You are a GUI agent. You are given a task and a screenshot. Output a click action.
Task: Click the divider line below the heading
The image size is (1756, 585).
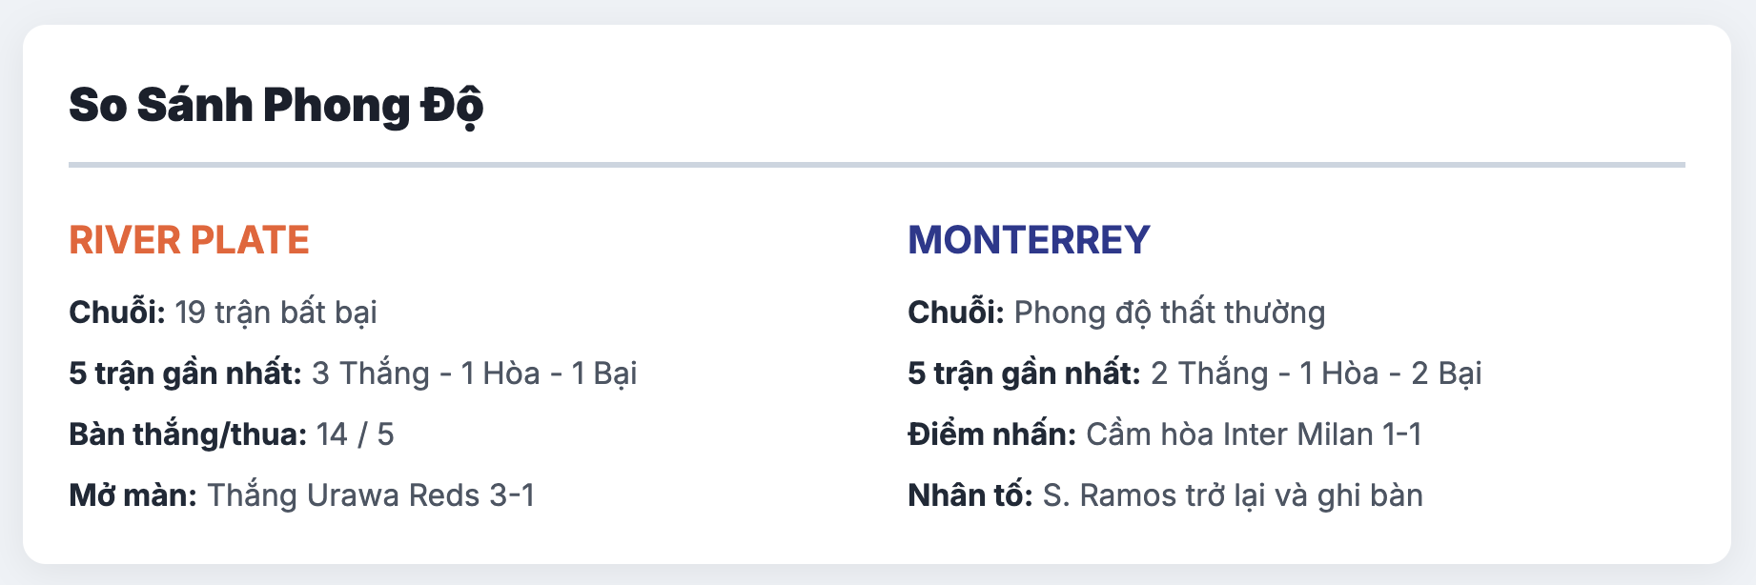pos(877,165)
